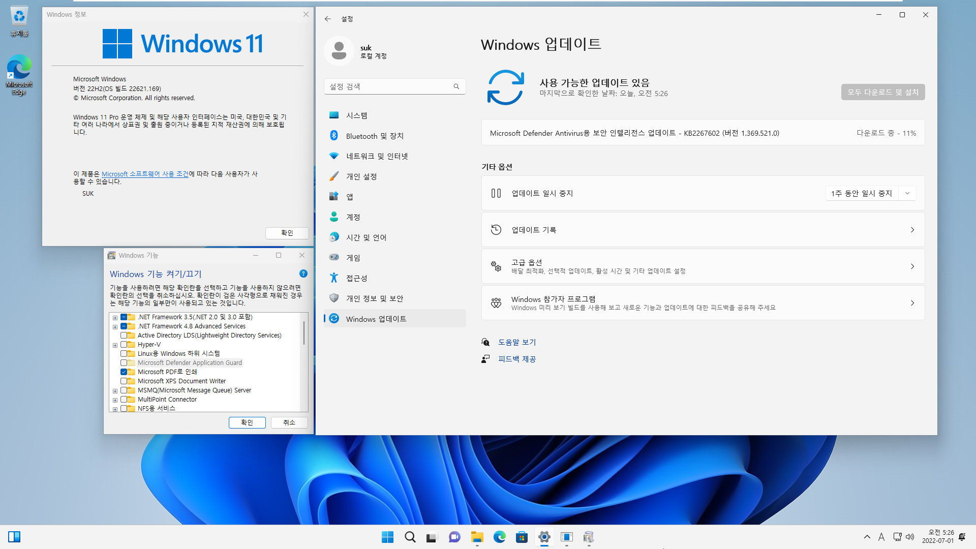The image size is (976, 549).
Task: Click the help icon in Windows Features dialog
Action: click(x=303, y=273)
